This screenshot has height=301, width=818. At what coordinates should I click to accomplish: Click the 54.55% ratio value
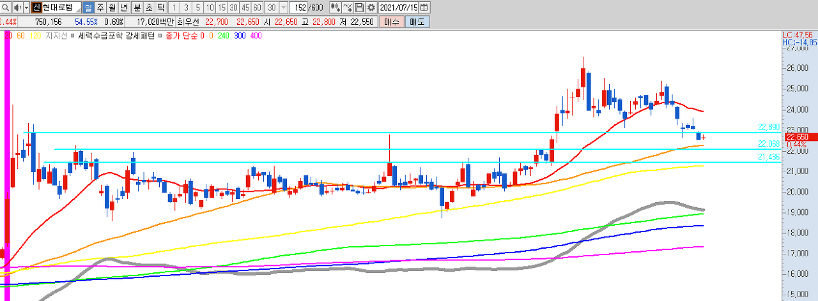pos(85,22)
